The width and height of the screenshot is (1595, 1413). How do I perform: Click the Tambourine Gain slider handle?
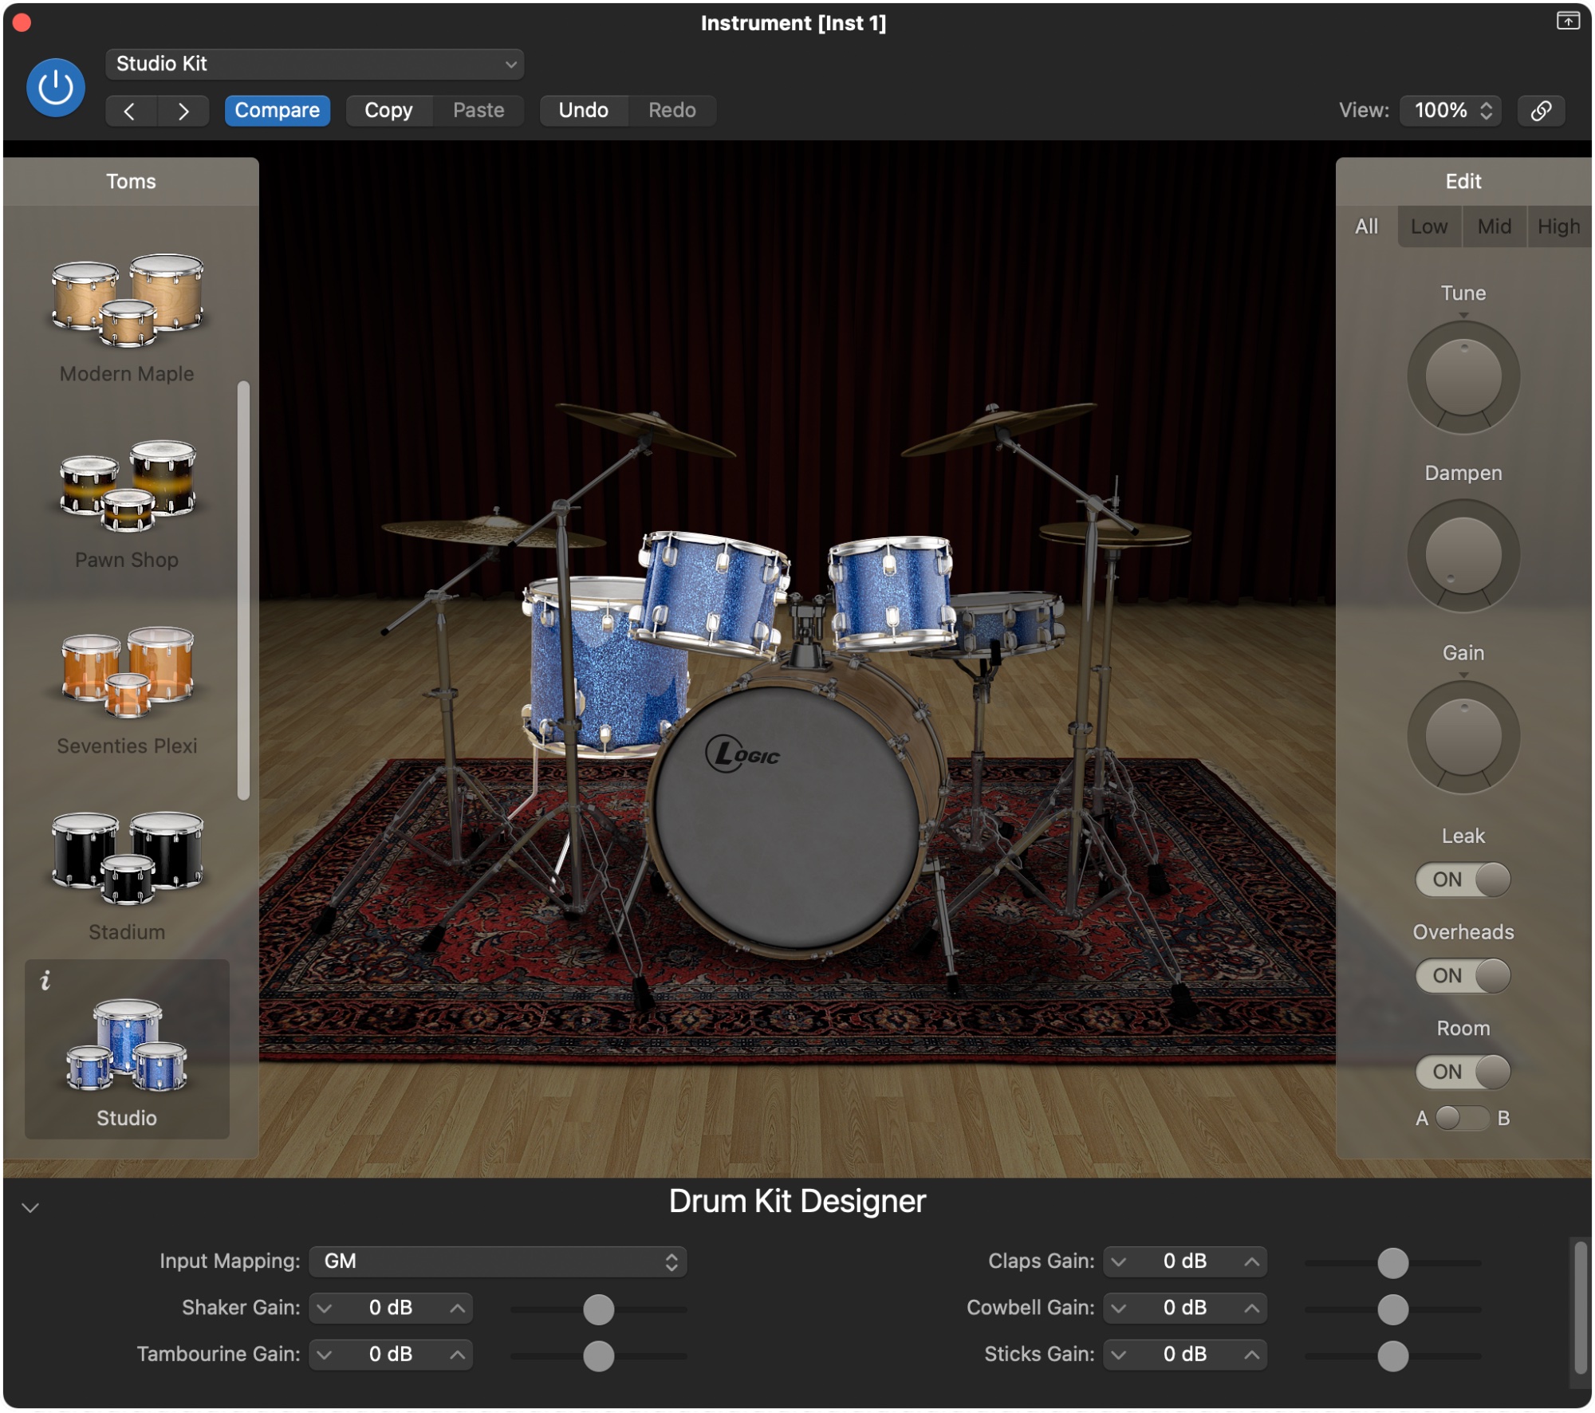click(x=598, y=1356)
